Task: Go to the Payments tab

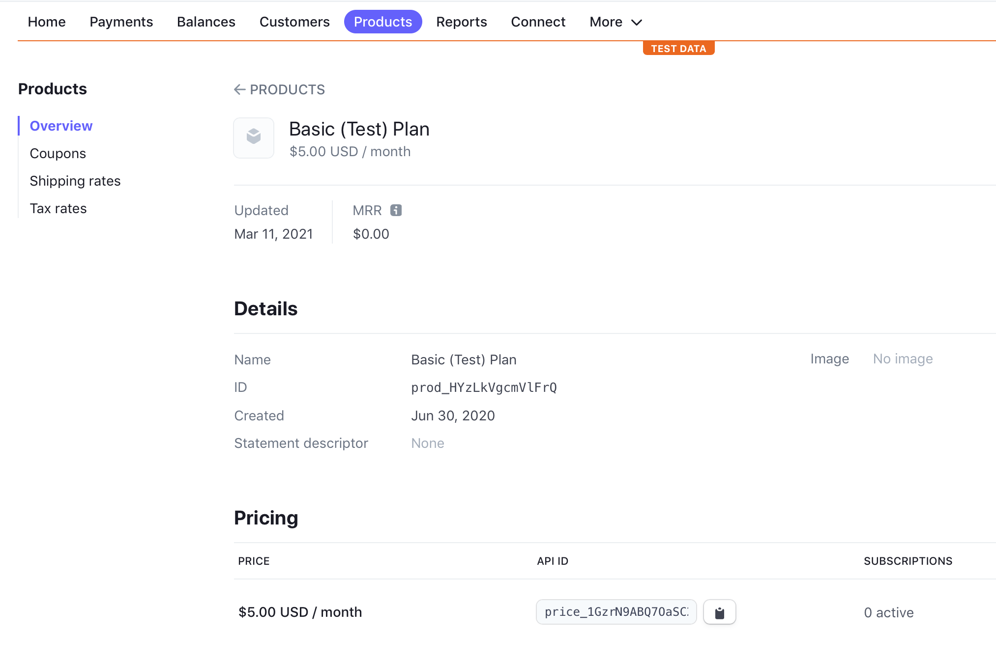Action: click(121, 22)
